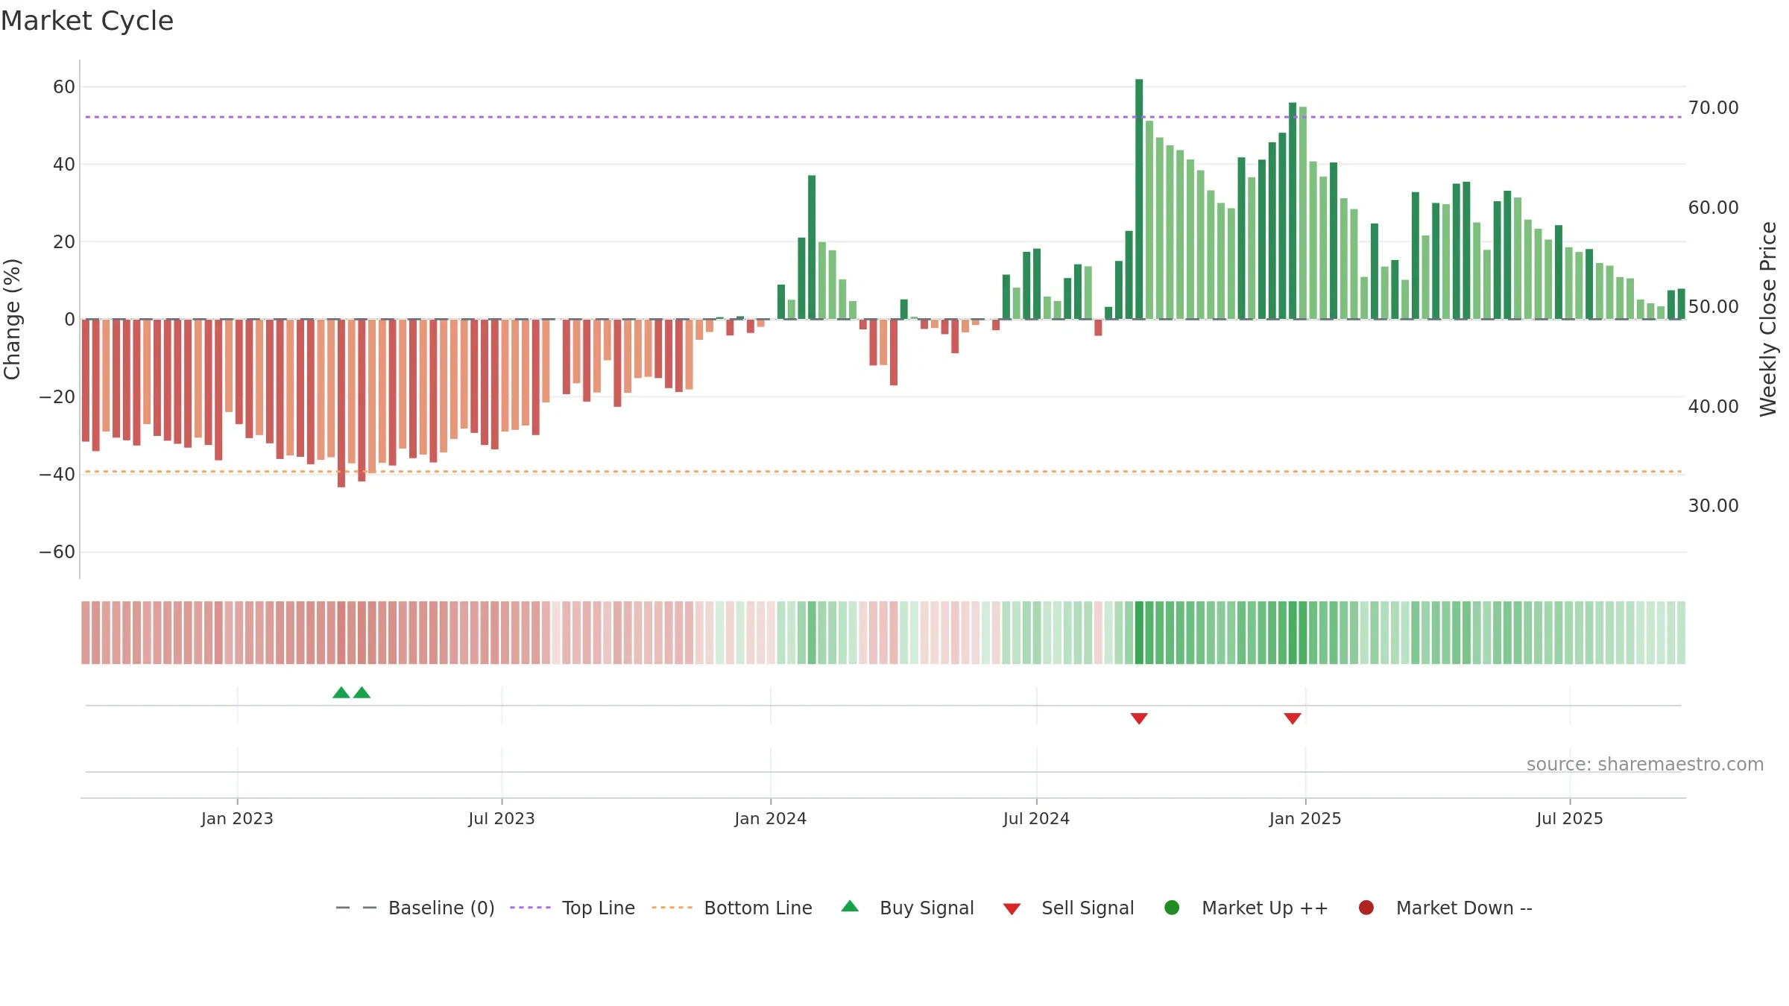Click the second green buy signal triangle
This screenshot has width=1789, height=1006.
pos(362,692)
